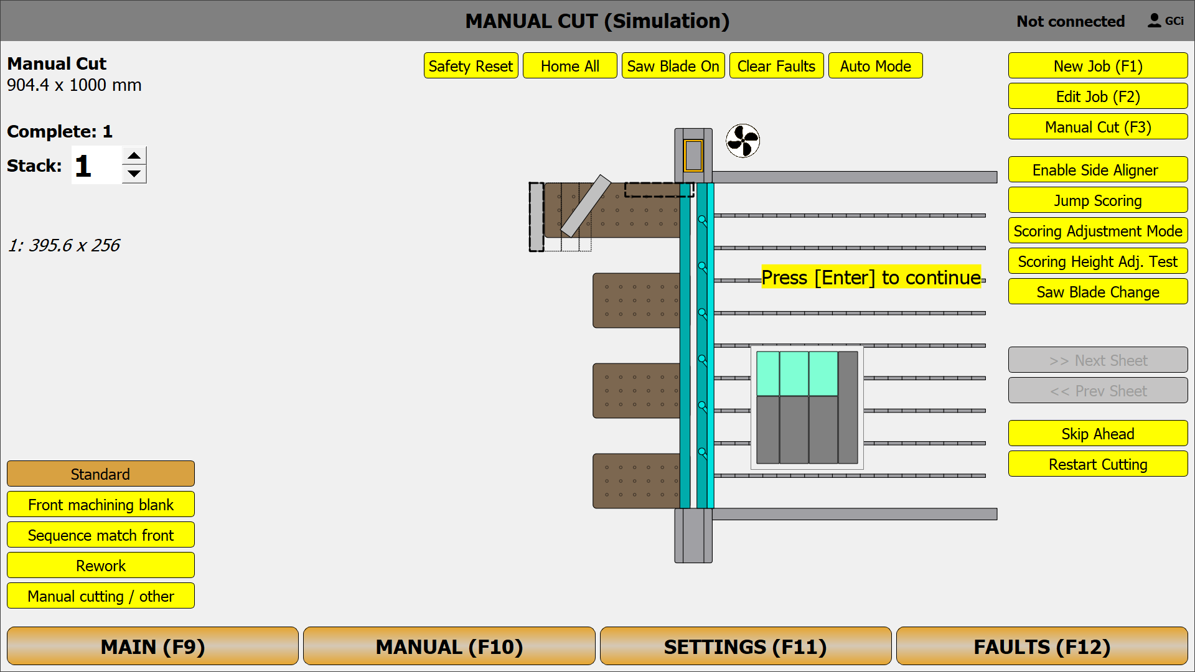The height and width of the screenshot is (672, 1195).
Task: Open the GCi user account menu
Action: (1165, 20)
